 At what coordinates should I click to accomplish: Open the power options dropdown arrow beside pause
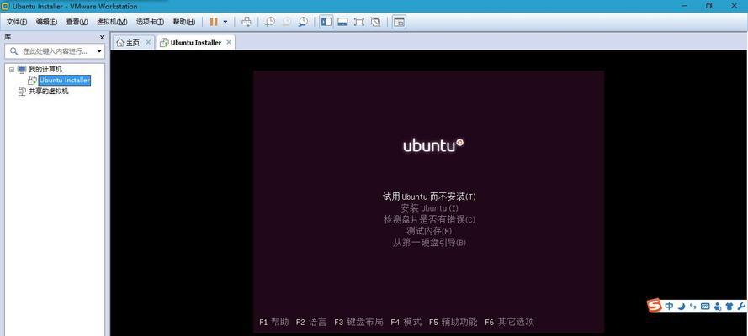tap(225, 22)
